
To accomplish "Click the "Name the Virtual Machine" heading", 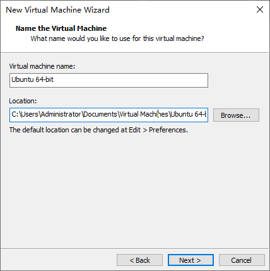I will (x=61, y=28).
